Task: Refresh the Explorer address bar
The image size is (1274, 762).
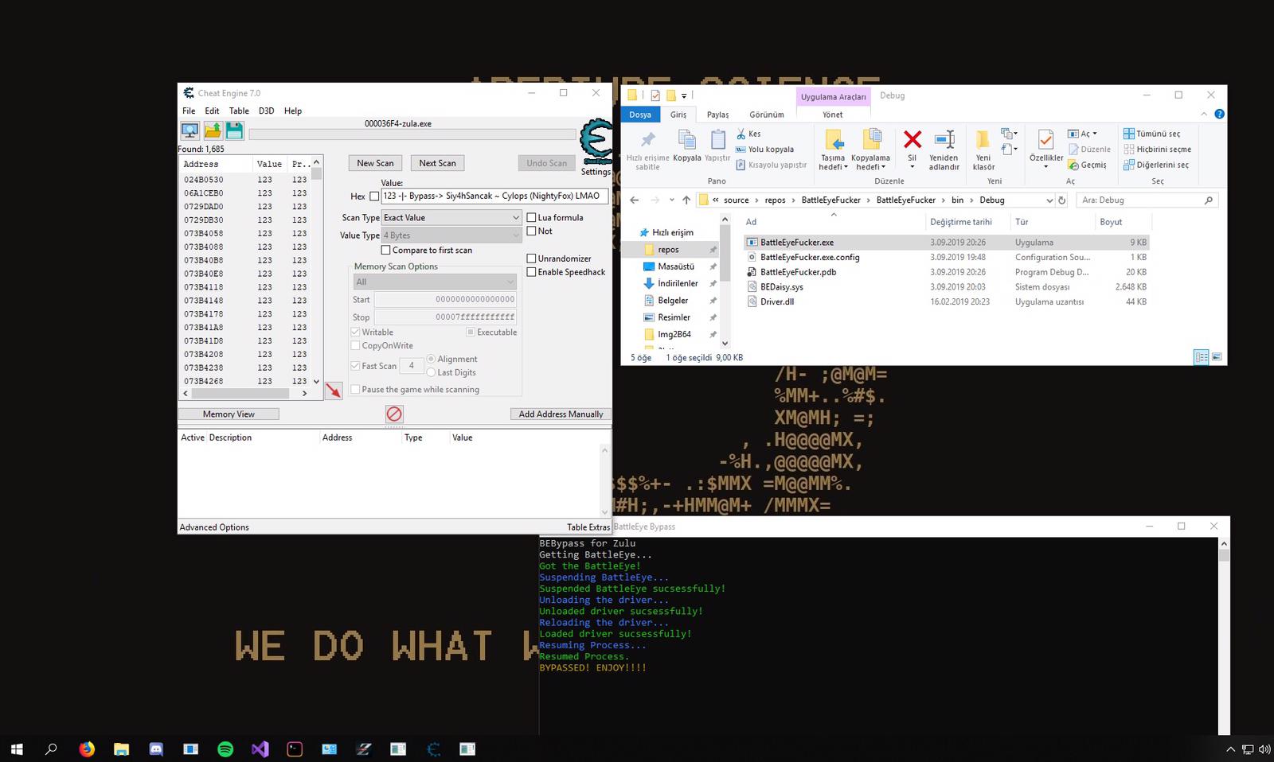Action: tap(1061, 200)
